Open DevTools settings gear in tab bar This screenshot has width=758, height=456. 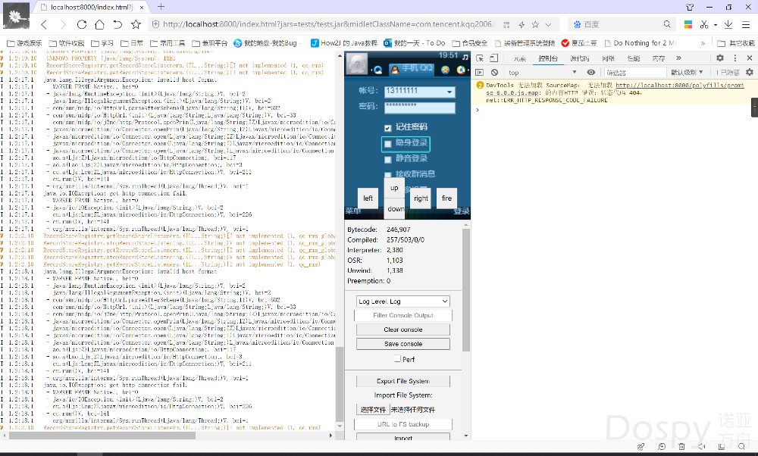(720, 58)
